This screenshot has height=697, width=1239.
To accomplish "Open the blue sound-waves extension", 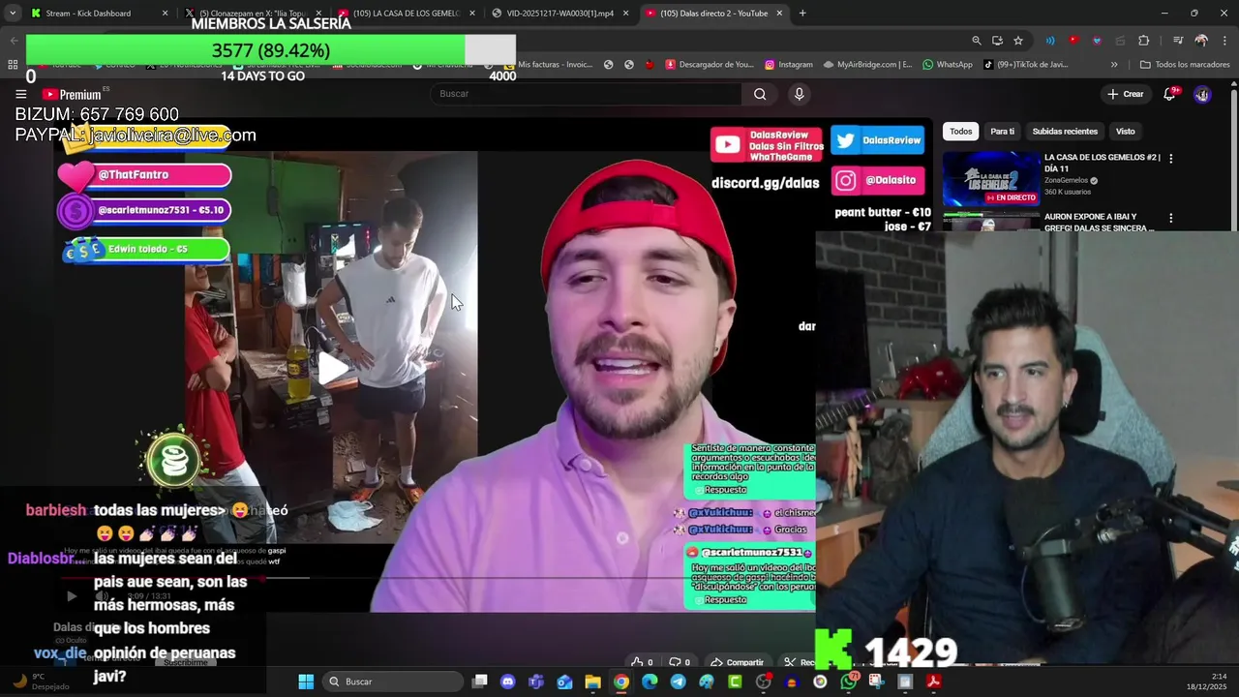I will click(1050, 41).
